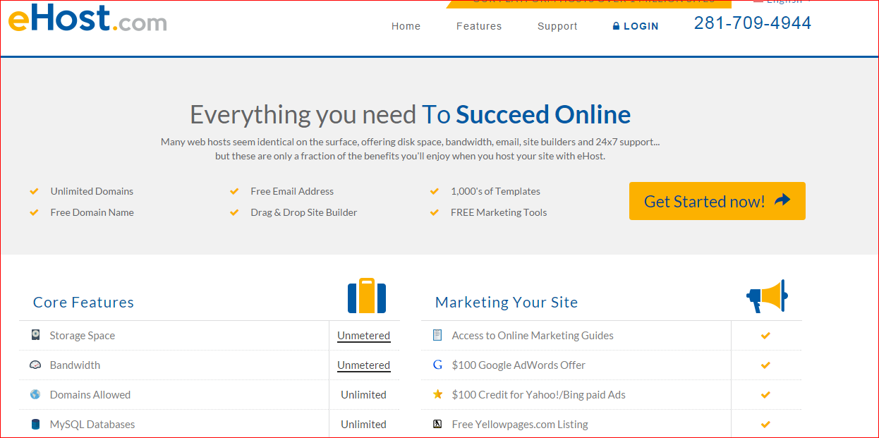Click the Free Yellowpages.com Listing text

[520, 425]
